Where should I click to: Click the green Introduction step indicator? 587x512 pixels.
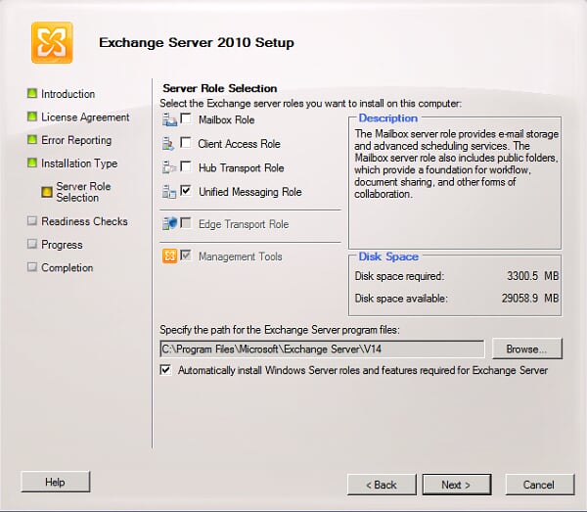pyautogui.click(x=32, y=93)
